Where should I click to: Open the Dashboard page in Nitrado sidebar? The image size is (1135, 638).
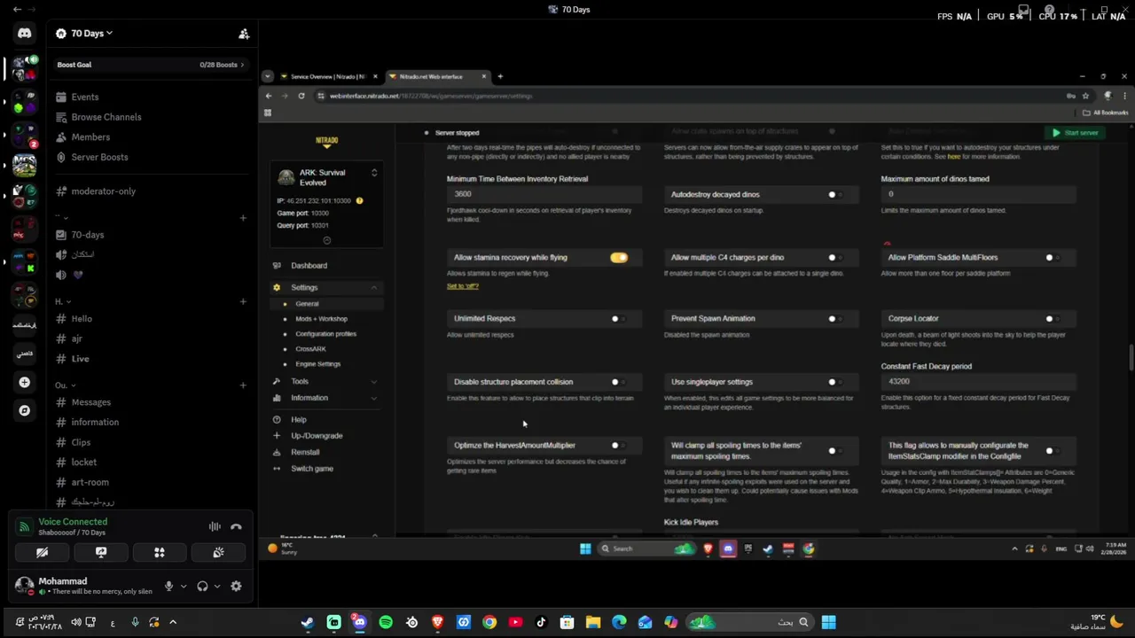pos(309,266)
